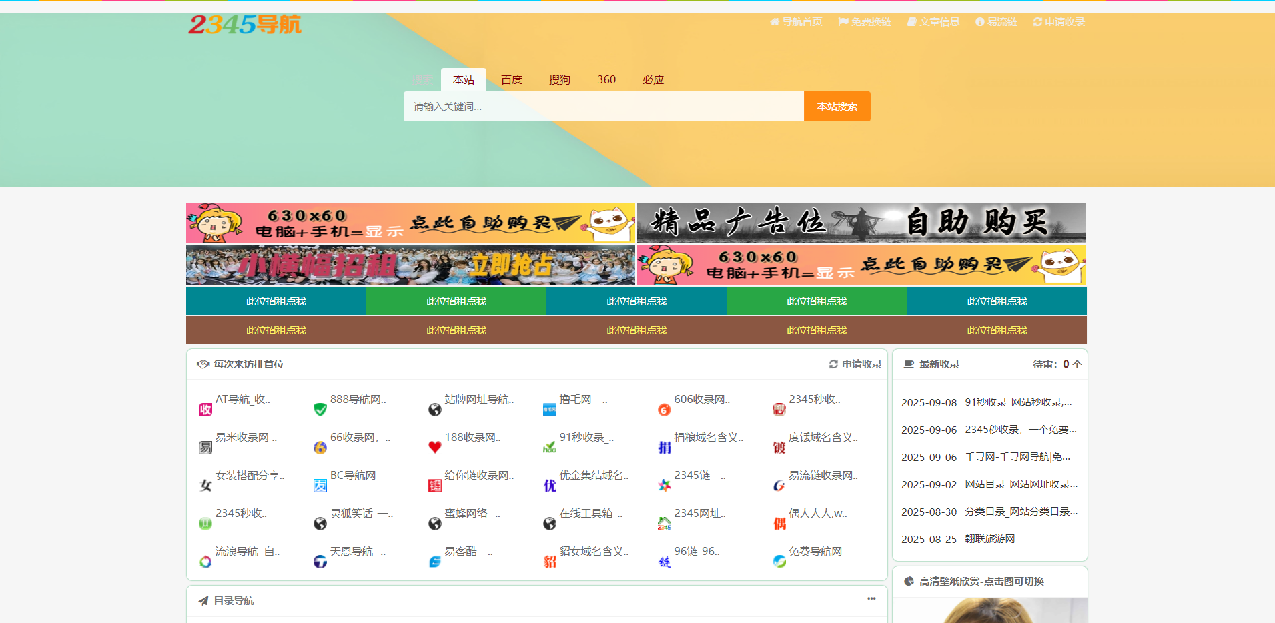Open the 91秒收录_网站秒收录 latest entry
This screenshot has height=623, width=1275.
1019,402
